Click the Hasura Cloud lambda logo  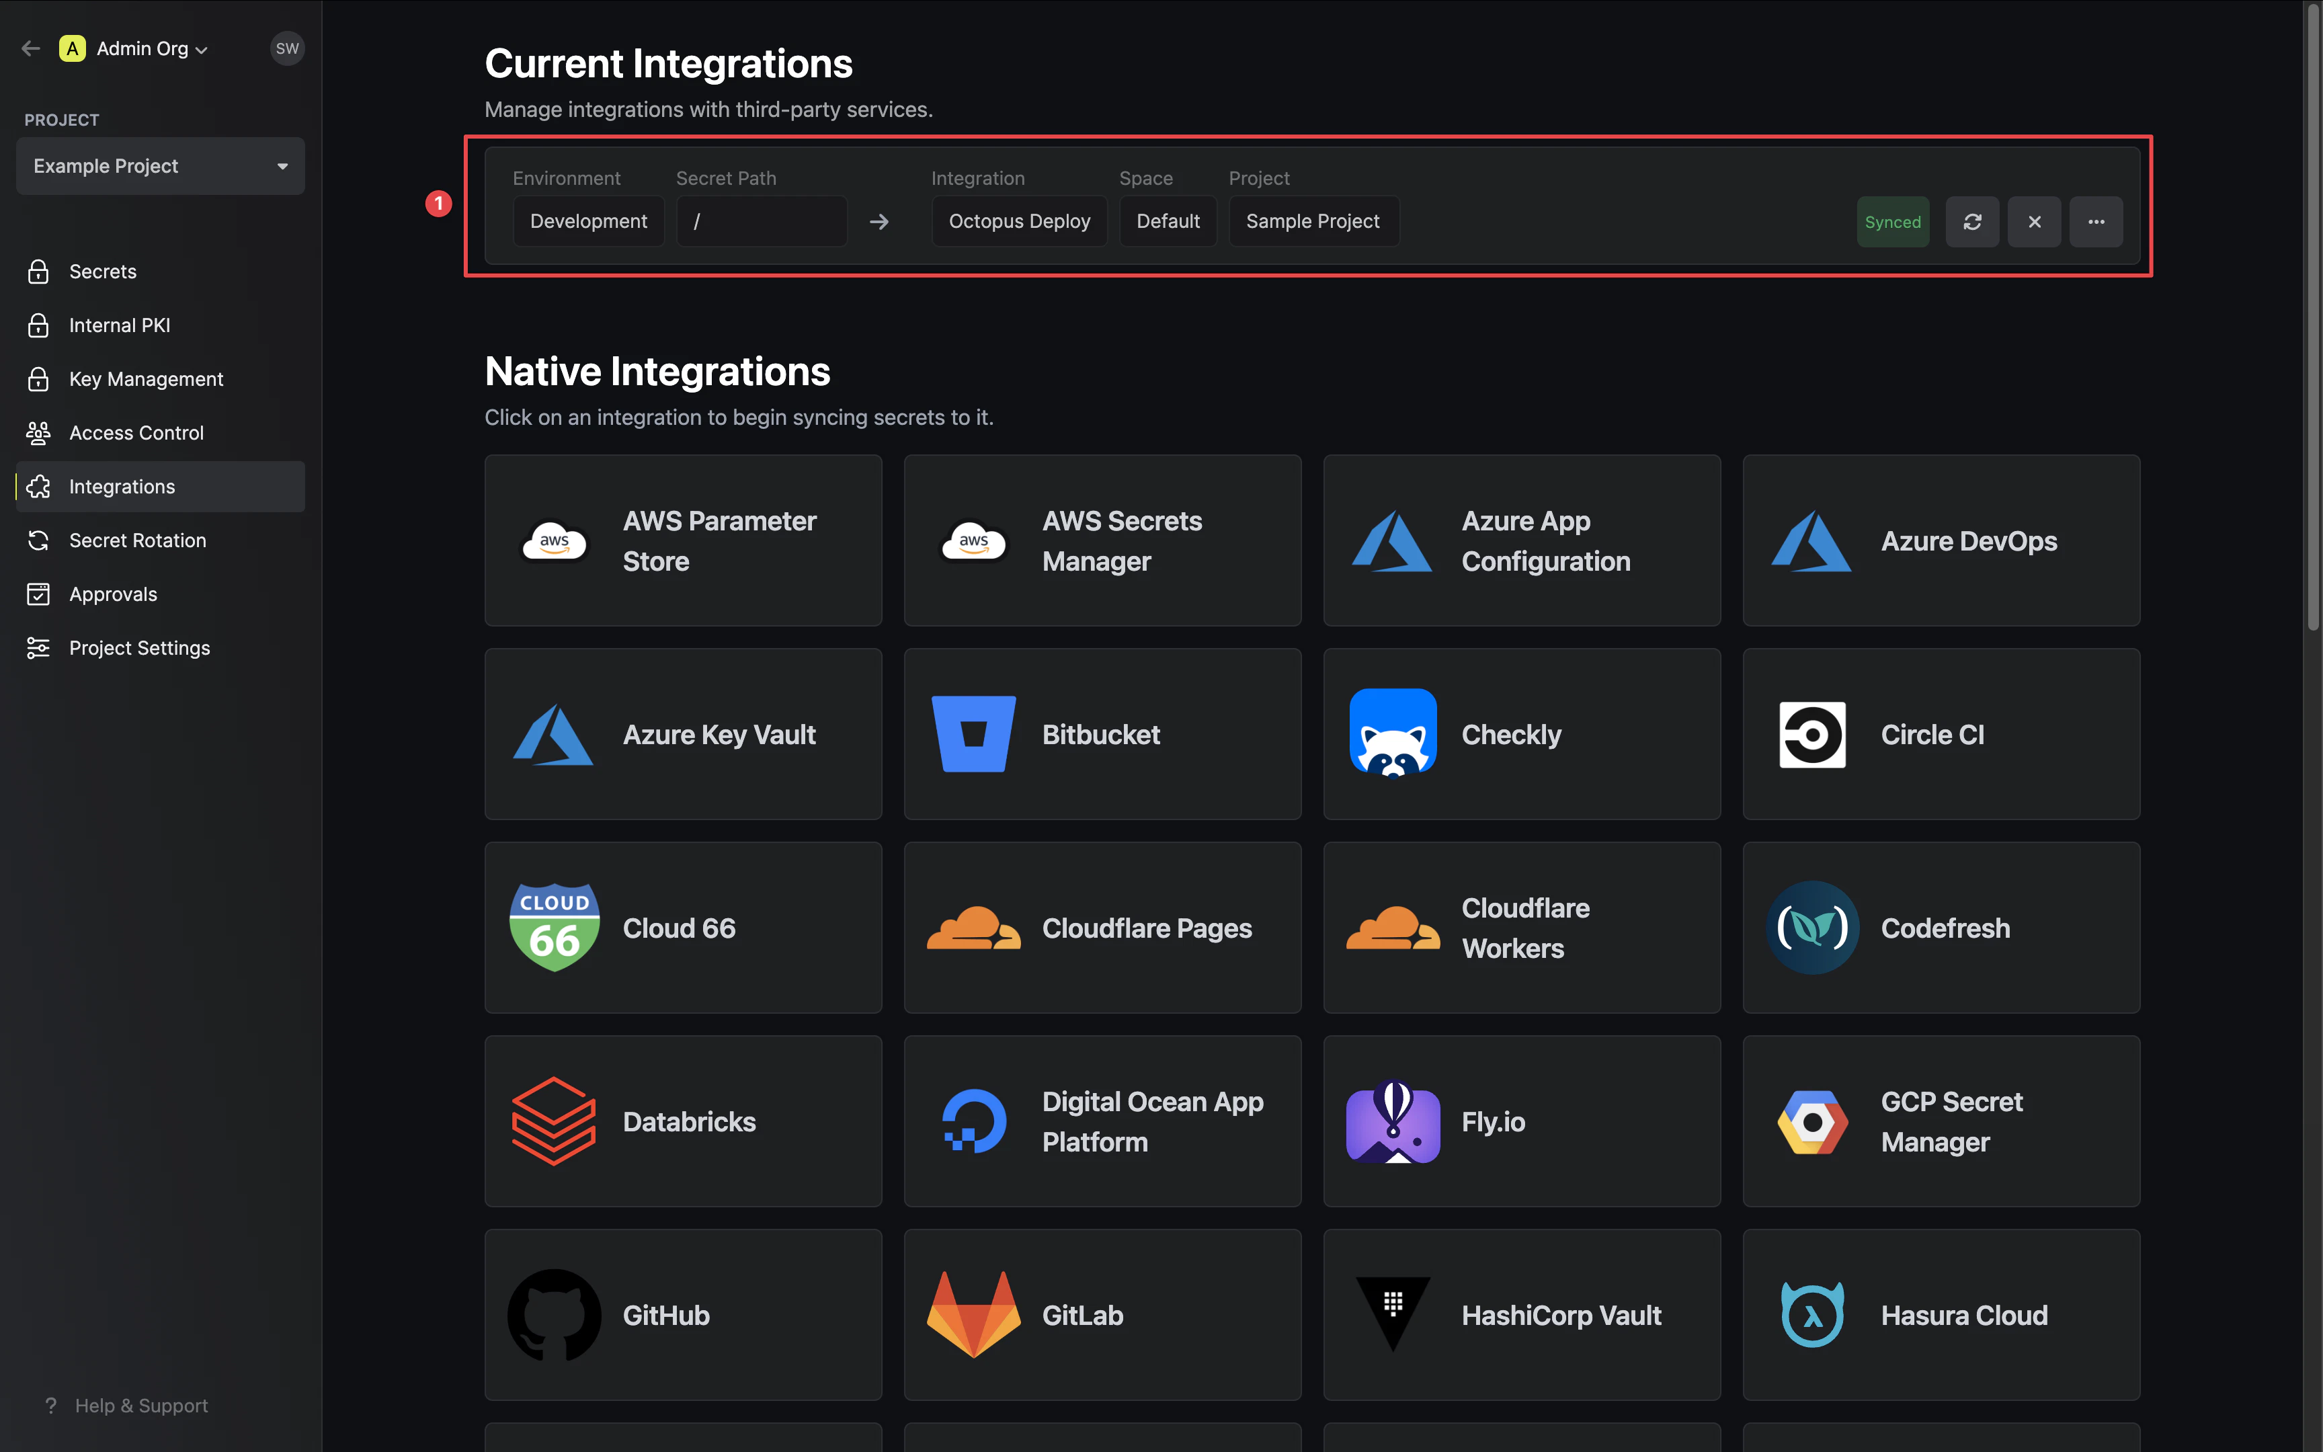[1812, 1315]
